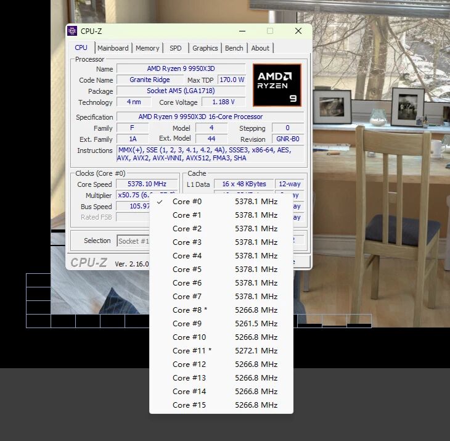Pick Core #2 menu entry
This screenshot has width=450, height=441.
tap(221, 229)
